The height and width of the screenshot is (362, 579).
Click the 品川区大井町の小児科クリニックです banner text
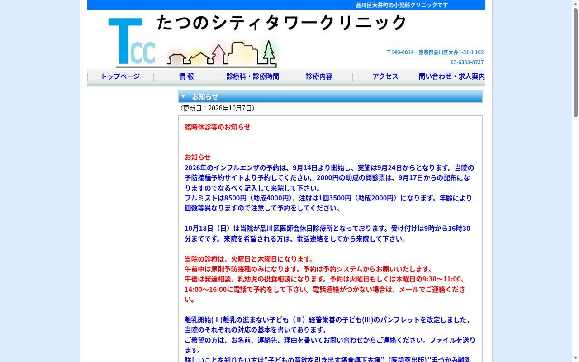pos(402,5)
